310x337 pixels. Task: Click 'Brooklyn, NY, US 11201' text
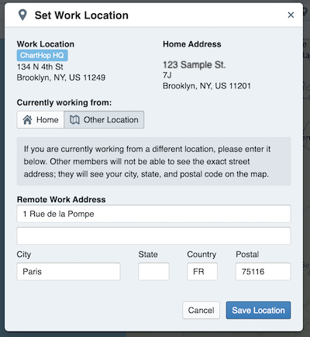[x=207, y=86]
